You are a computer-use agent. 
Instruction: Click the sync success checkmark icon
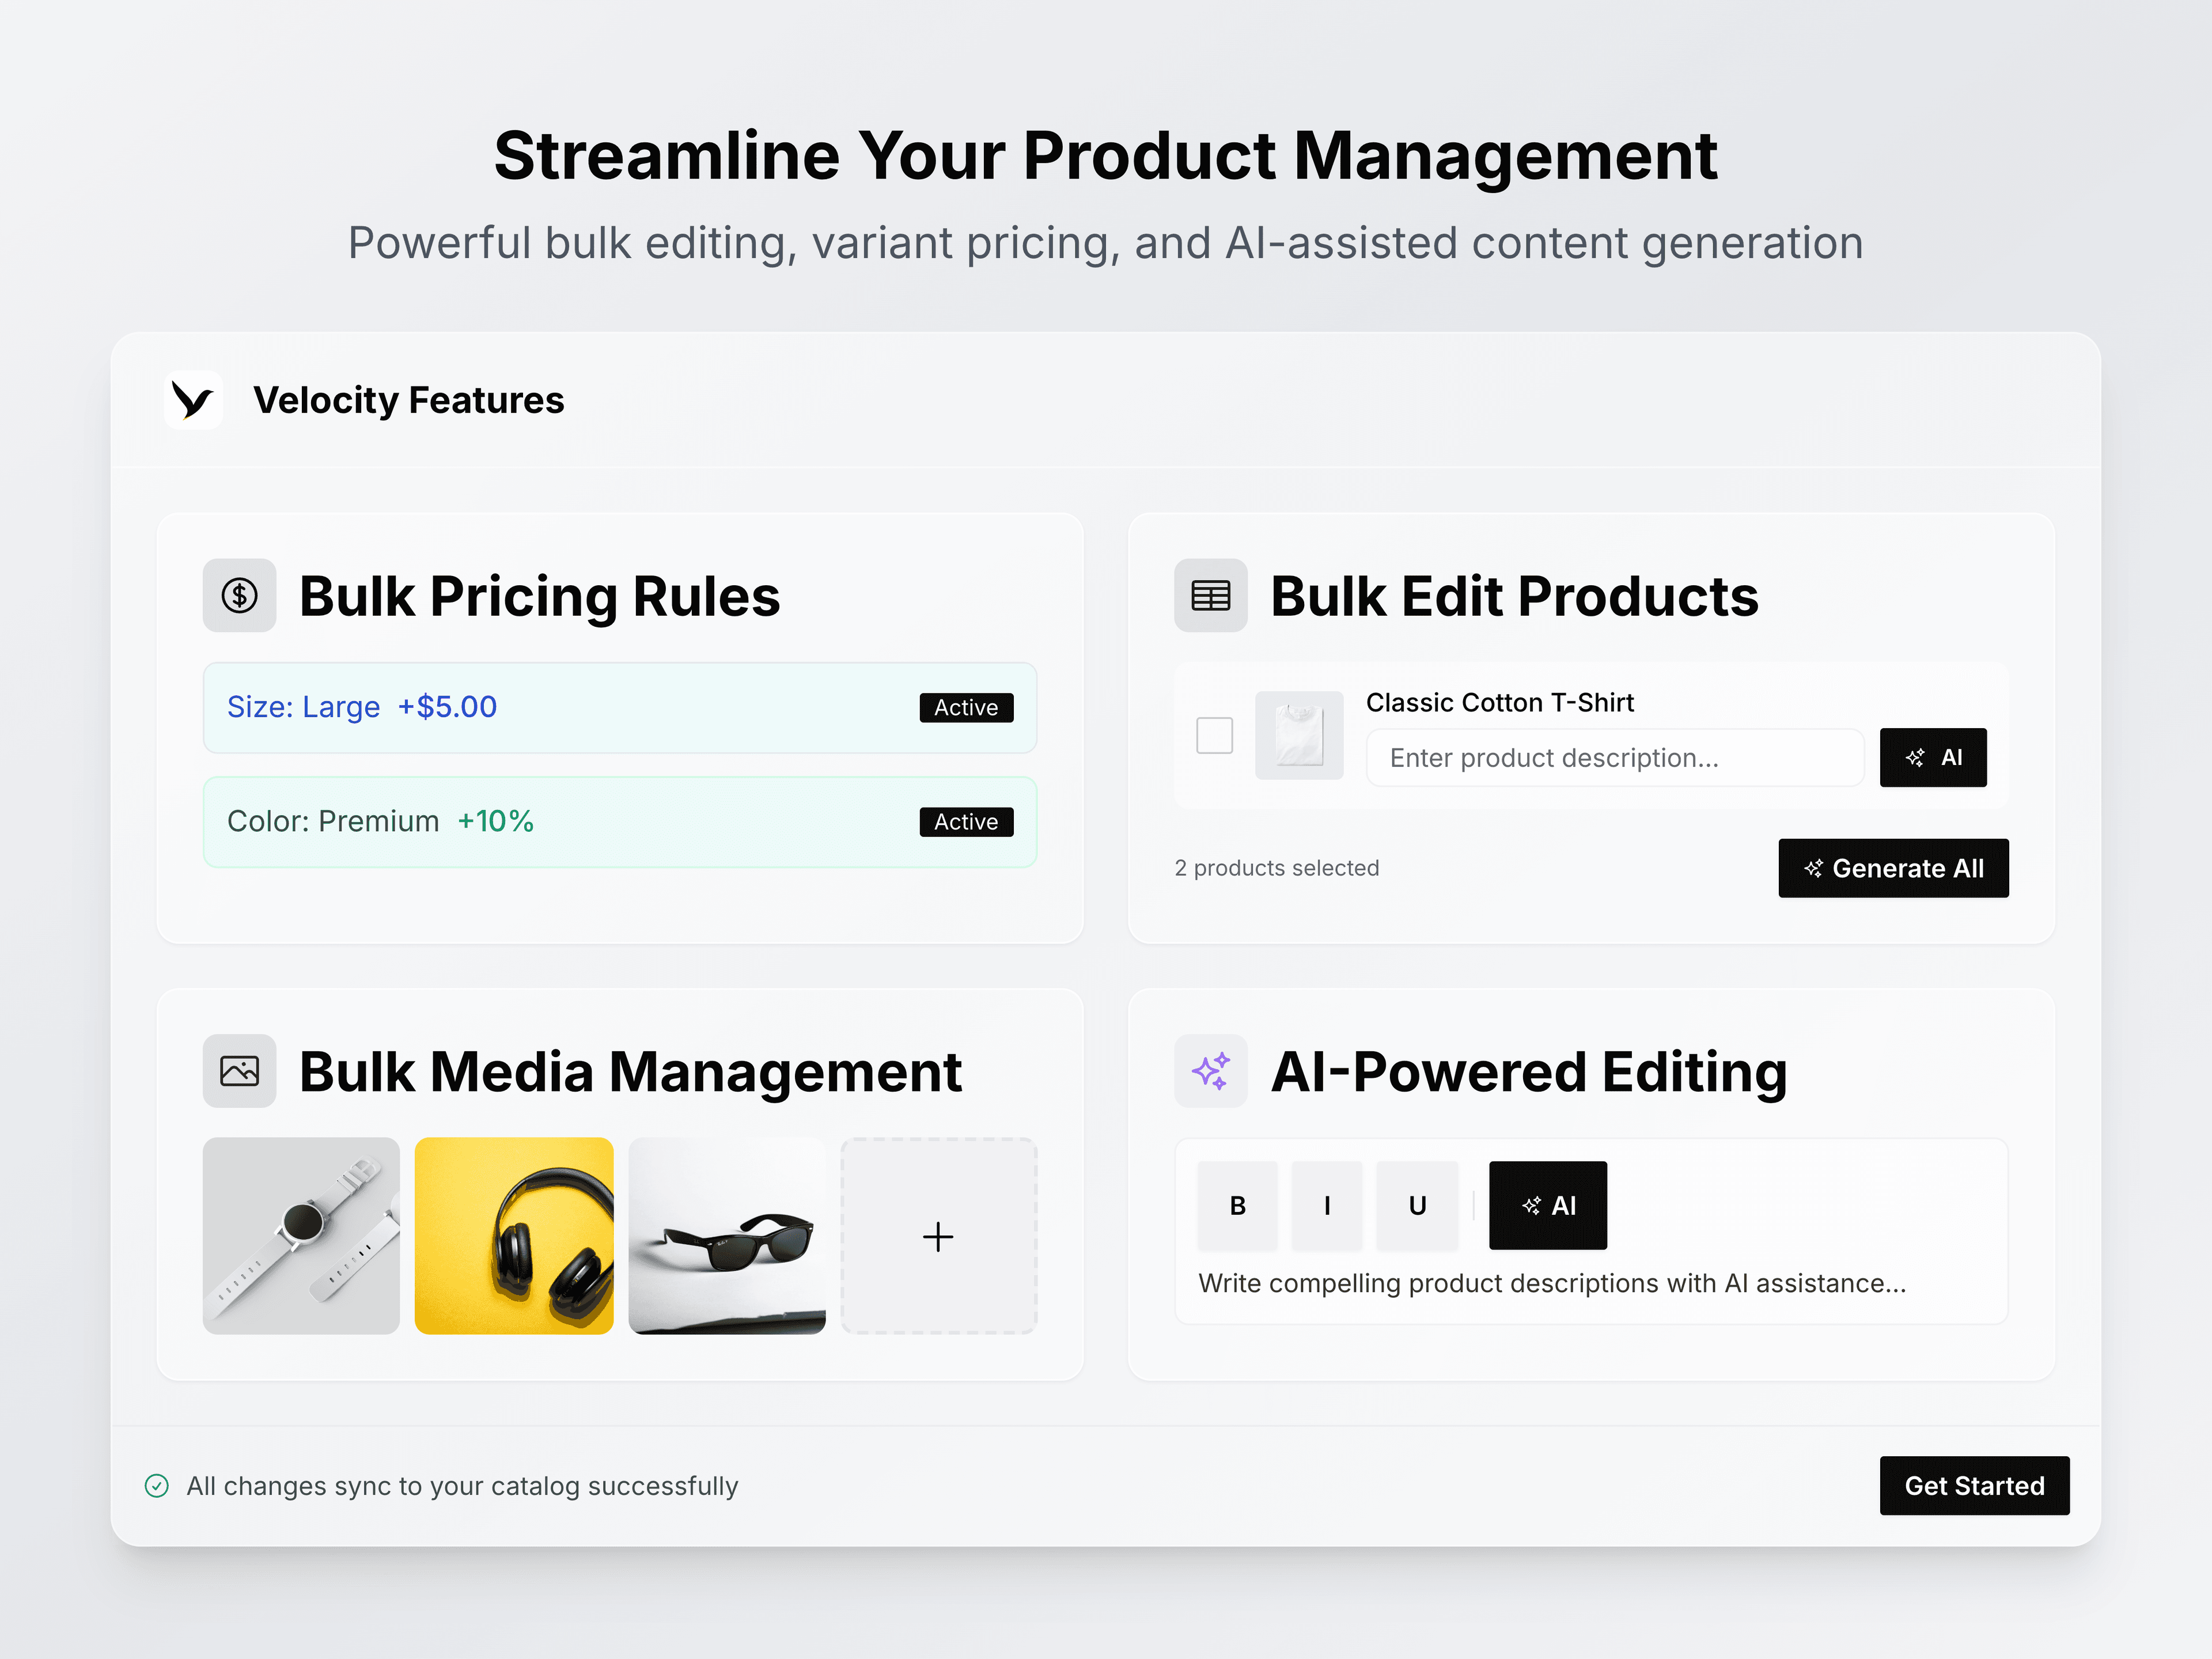pyautogui.click(x=157, y=1486)
